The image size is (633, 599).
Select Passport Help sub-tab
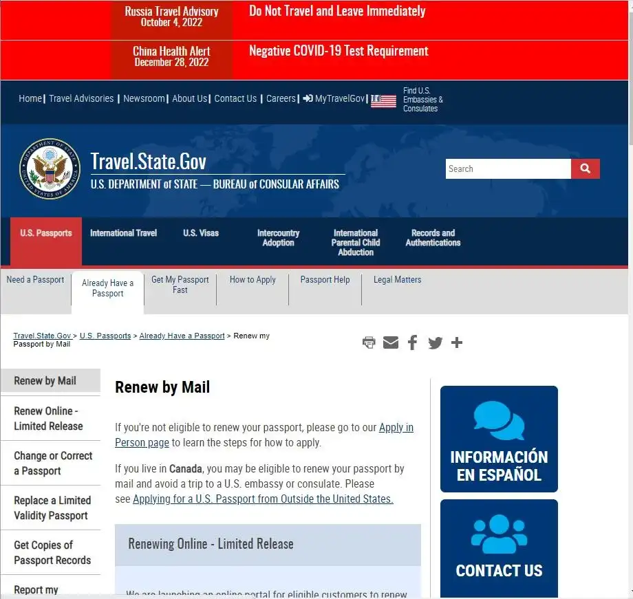pyautogui.click(x=325, y=280)
